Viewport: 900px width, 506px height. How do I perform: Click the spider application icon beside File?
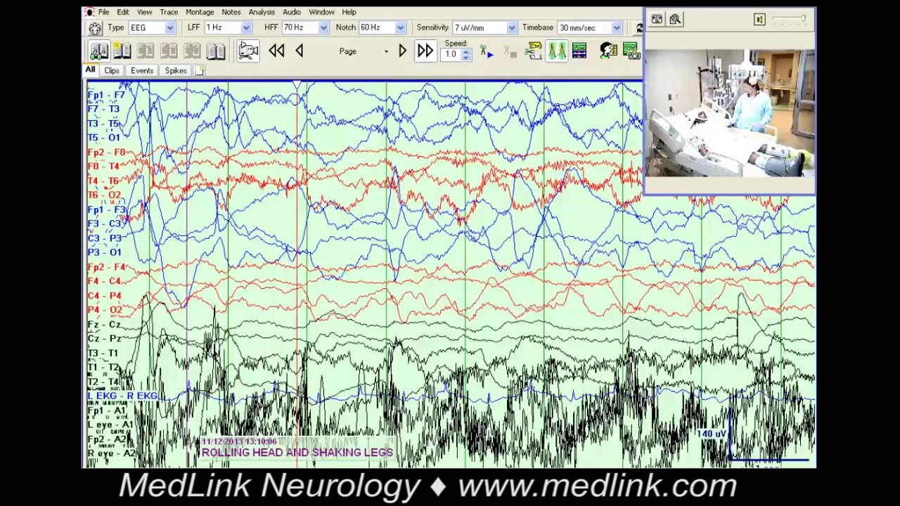click(89, 12)
